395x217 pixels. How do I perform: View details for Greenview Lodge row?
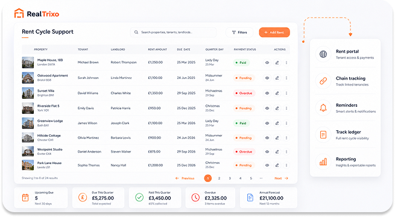(267, 124)
